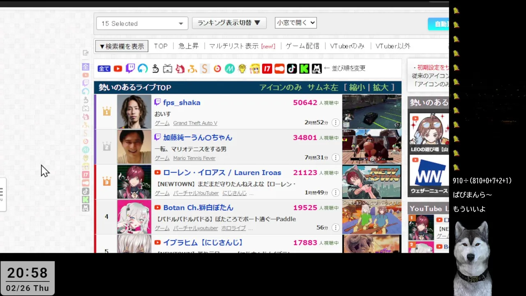Filter by TwitCasting black bird icon in platform row

click(155, 69)
